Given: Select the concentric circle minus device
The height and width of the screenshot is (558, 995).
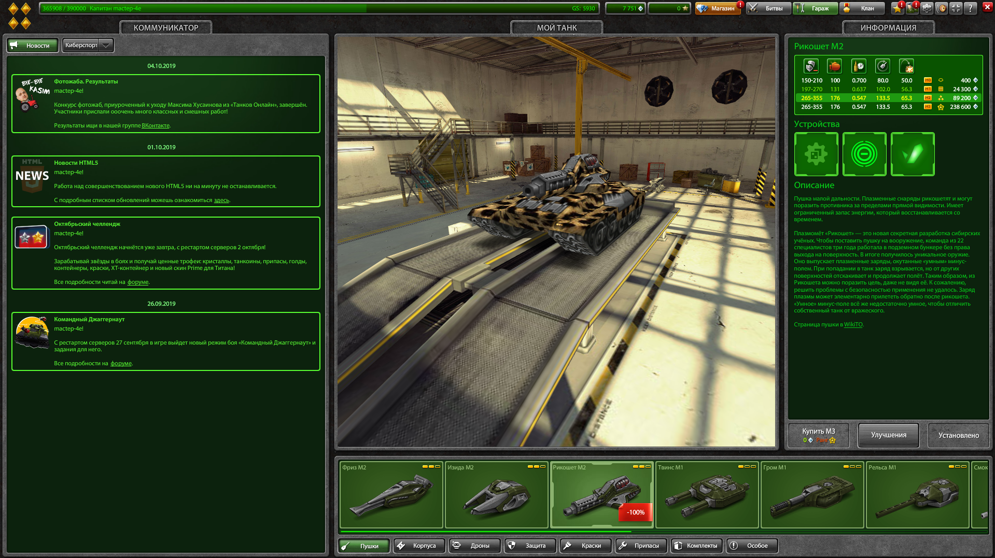Looking at the screenshot, I should point(864,154).
